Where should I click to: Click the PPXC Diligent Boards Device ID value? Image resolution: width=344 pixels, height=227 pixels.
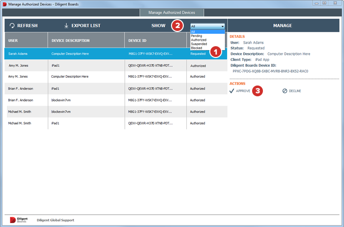pyautogui.click(x=270, y=71)
